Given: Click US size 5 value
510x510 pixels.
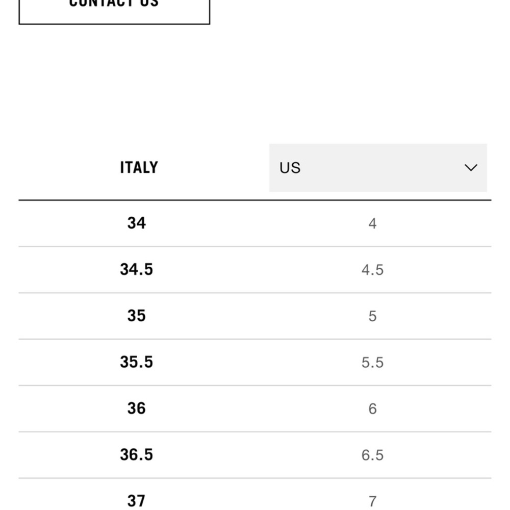Looking at the screenshot, I should (x=372, y=316).
